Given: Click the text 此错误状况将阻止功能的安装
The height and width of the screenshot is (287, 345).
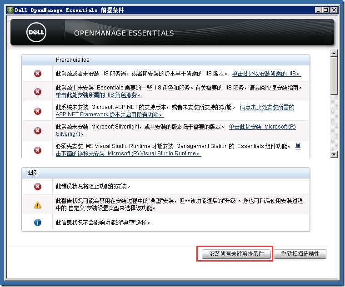Looking at the screenshot, I should tap(93, 186).
